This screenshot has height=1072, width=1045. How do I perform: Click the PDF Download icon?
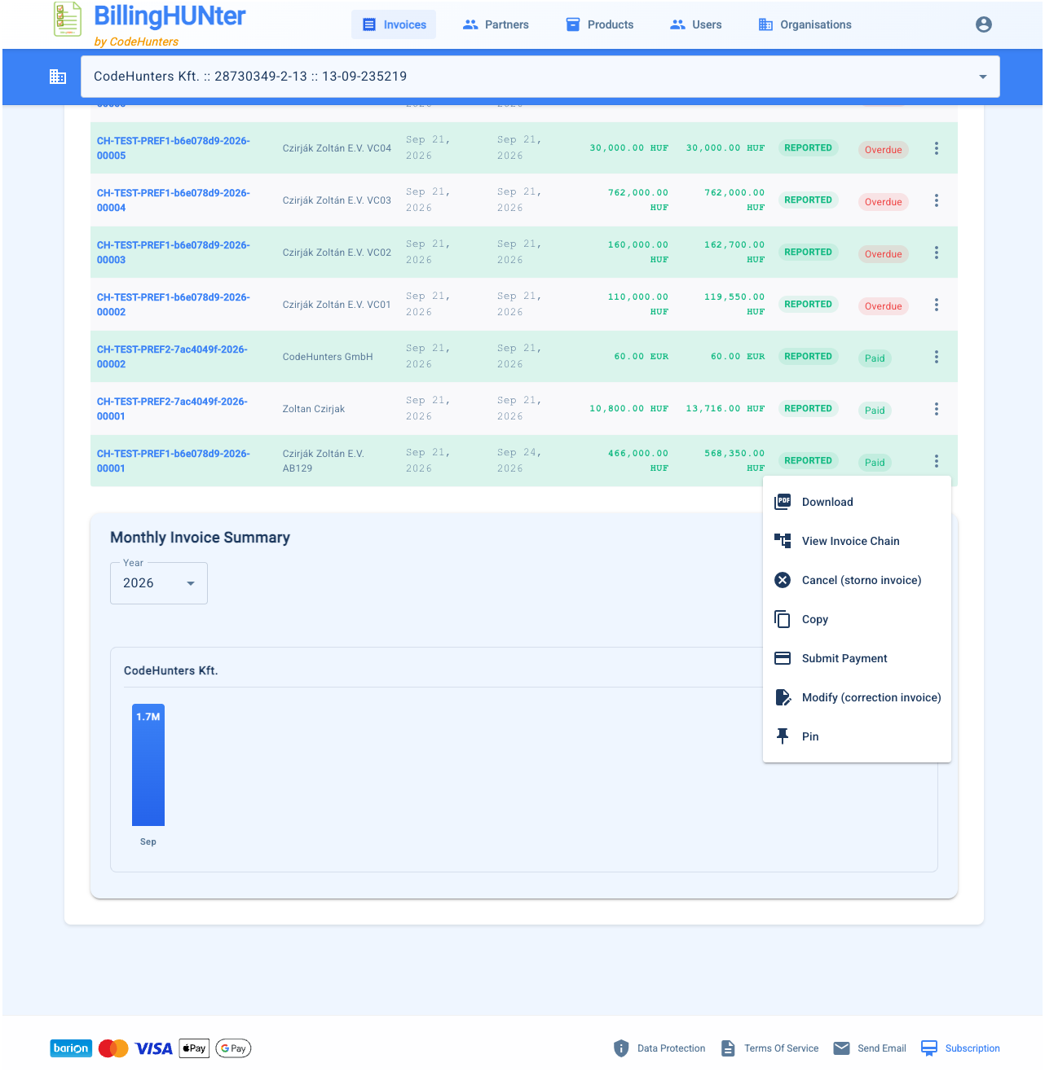pyautogui.click(x=783, y=502)
